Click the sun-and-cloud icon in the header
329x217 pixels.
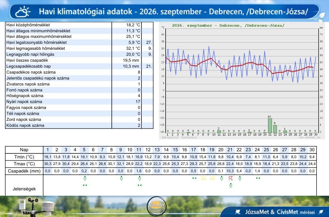click(x=23, y=12)
